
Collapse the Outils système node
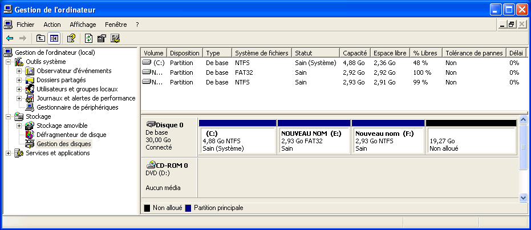click(x=8, y=62)
